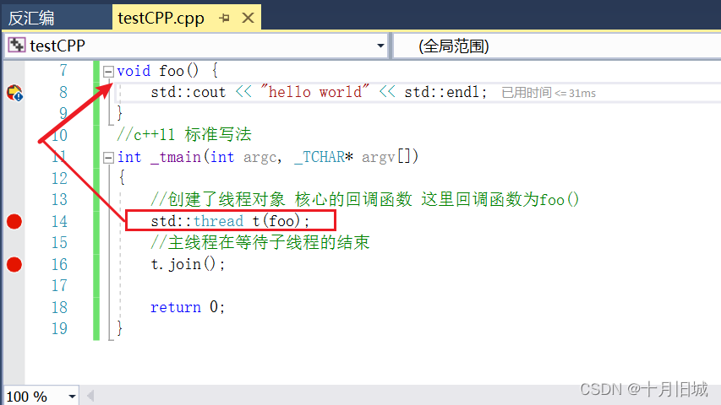
Task: Click the "hello world" string literal
Action: [x=314, y=92]
